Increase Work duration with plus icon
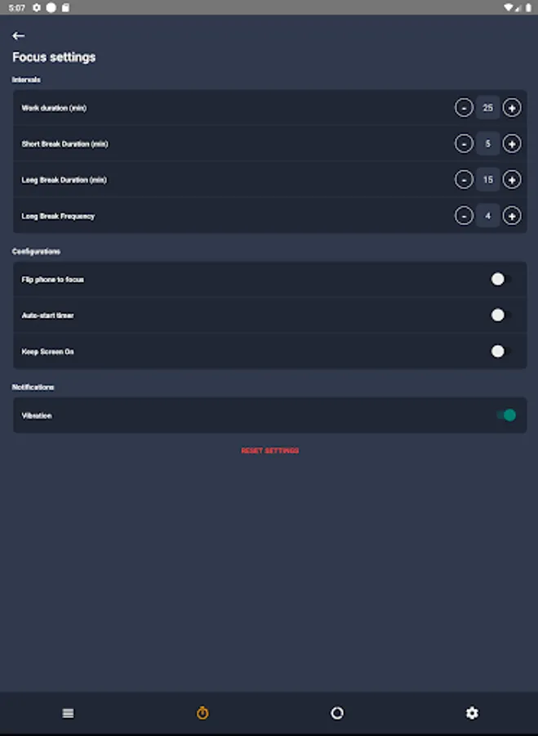Screen dimensions: 538x736 (x=511, y=108)
